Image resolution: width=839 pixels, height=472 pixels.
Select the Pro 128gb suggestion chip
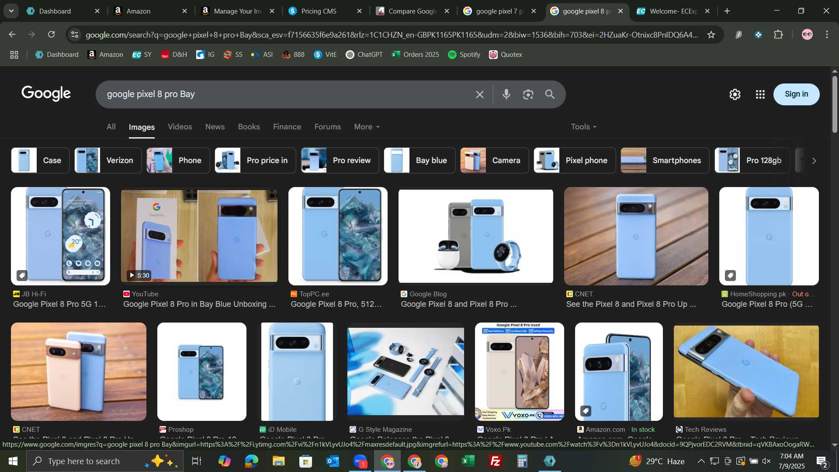point(752,160)
